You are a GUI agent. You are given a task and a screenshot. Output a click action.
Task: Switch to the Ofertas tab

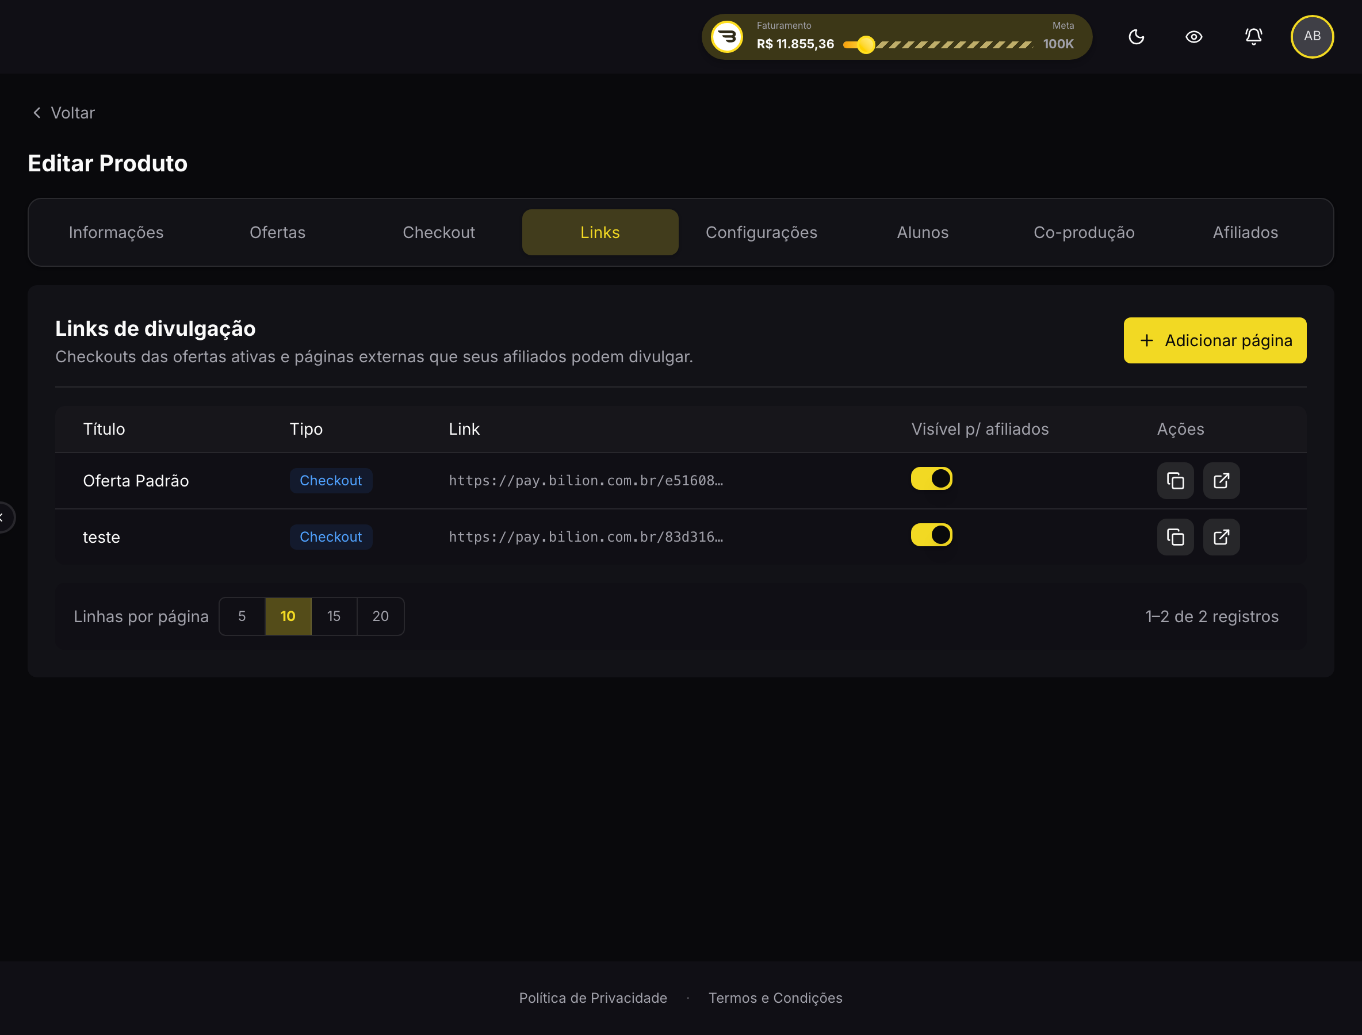coord(277,232)
